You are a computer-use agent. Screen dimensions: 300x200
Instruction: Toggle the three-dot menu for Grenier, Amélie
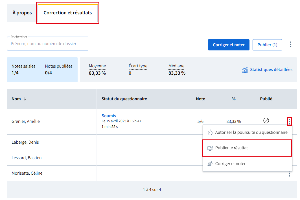290,122
